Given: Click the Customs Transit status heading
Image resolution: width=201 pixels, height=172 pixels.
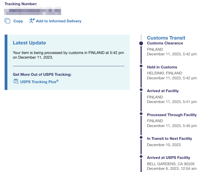Looking at the screenshot, I should (166, 38).
